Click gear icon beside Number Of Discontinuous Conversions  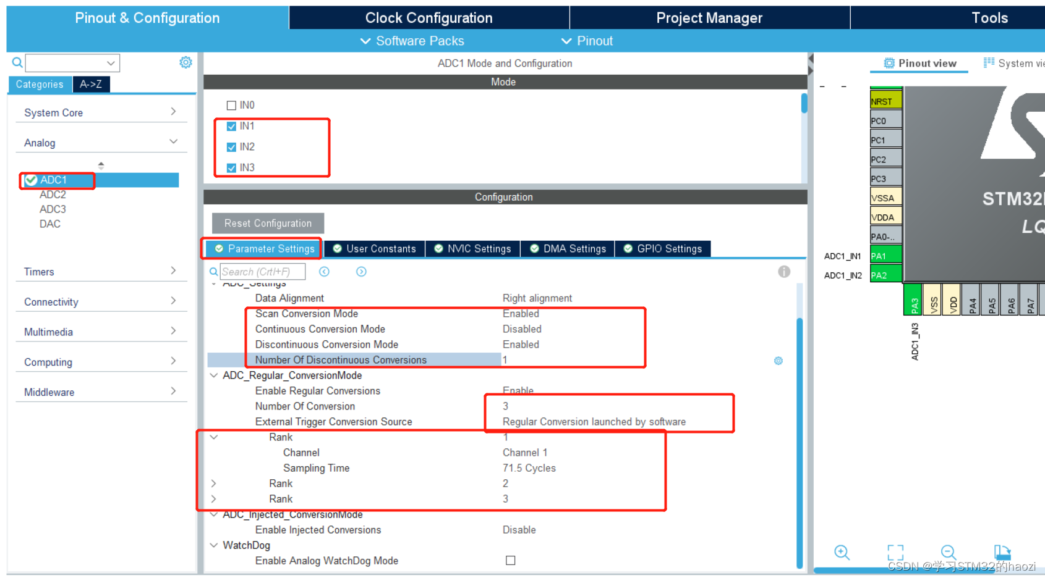(x=778, y=361)
